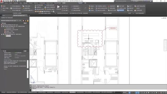Open the Home ribbon tab

[x=6, y=3]
